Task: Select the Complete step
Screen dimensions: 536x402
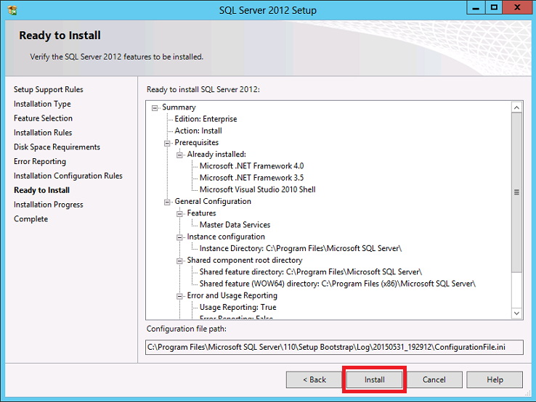Action: [31, 218]
